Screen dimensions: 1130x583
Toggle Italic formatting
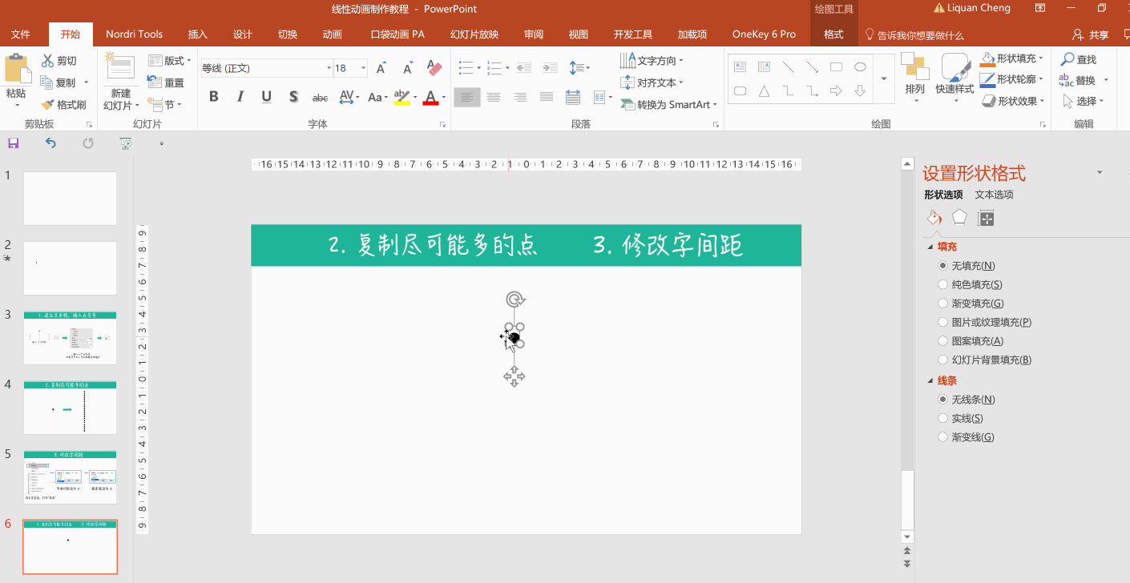pos(240,97)
